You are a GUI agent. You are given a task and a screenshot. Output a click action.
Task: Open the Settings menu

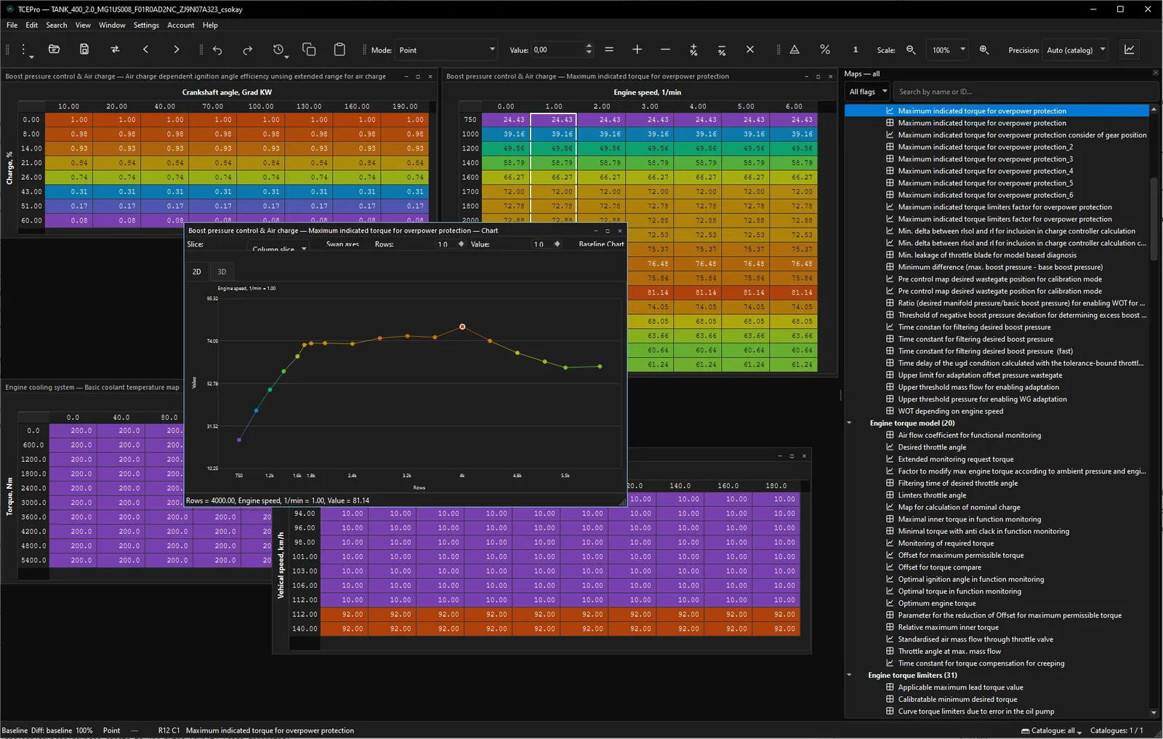pyautogui.click(x=146, y=25)
